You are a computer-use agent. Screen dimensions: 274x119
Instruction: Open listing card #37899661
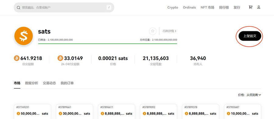(x=75, y=111)
